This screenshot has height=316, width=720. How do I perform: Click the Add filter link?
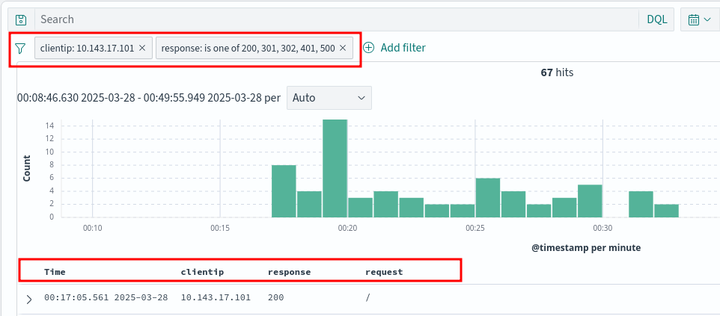point(403,48)
